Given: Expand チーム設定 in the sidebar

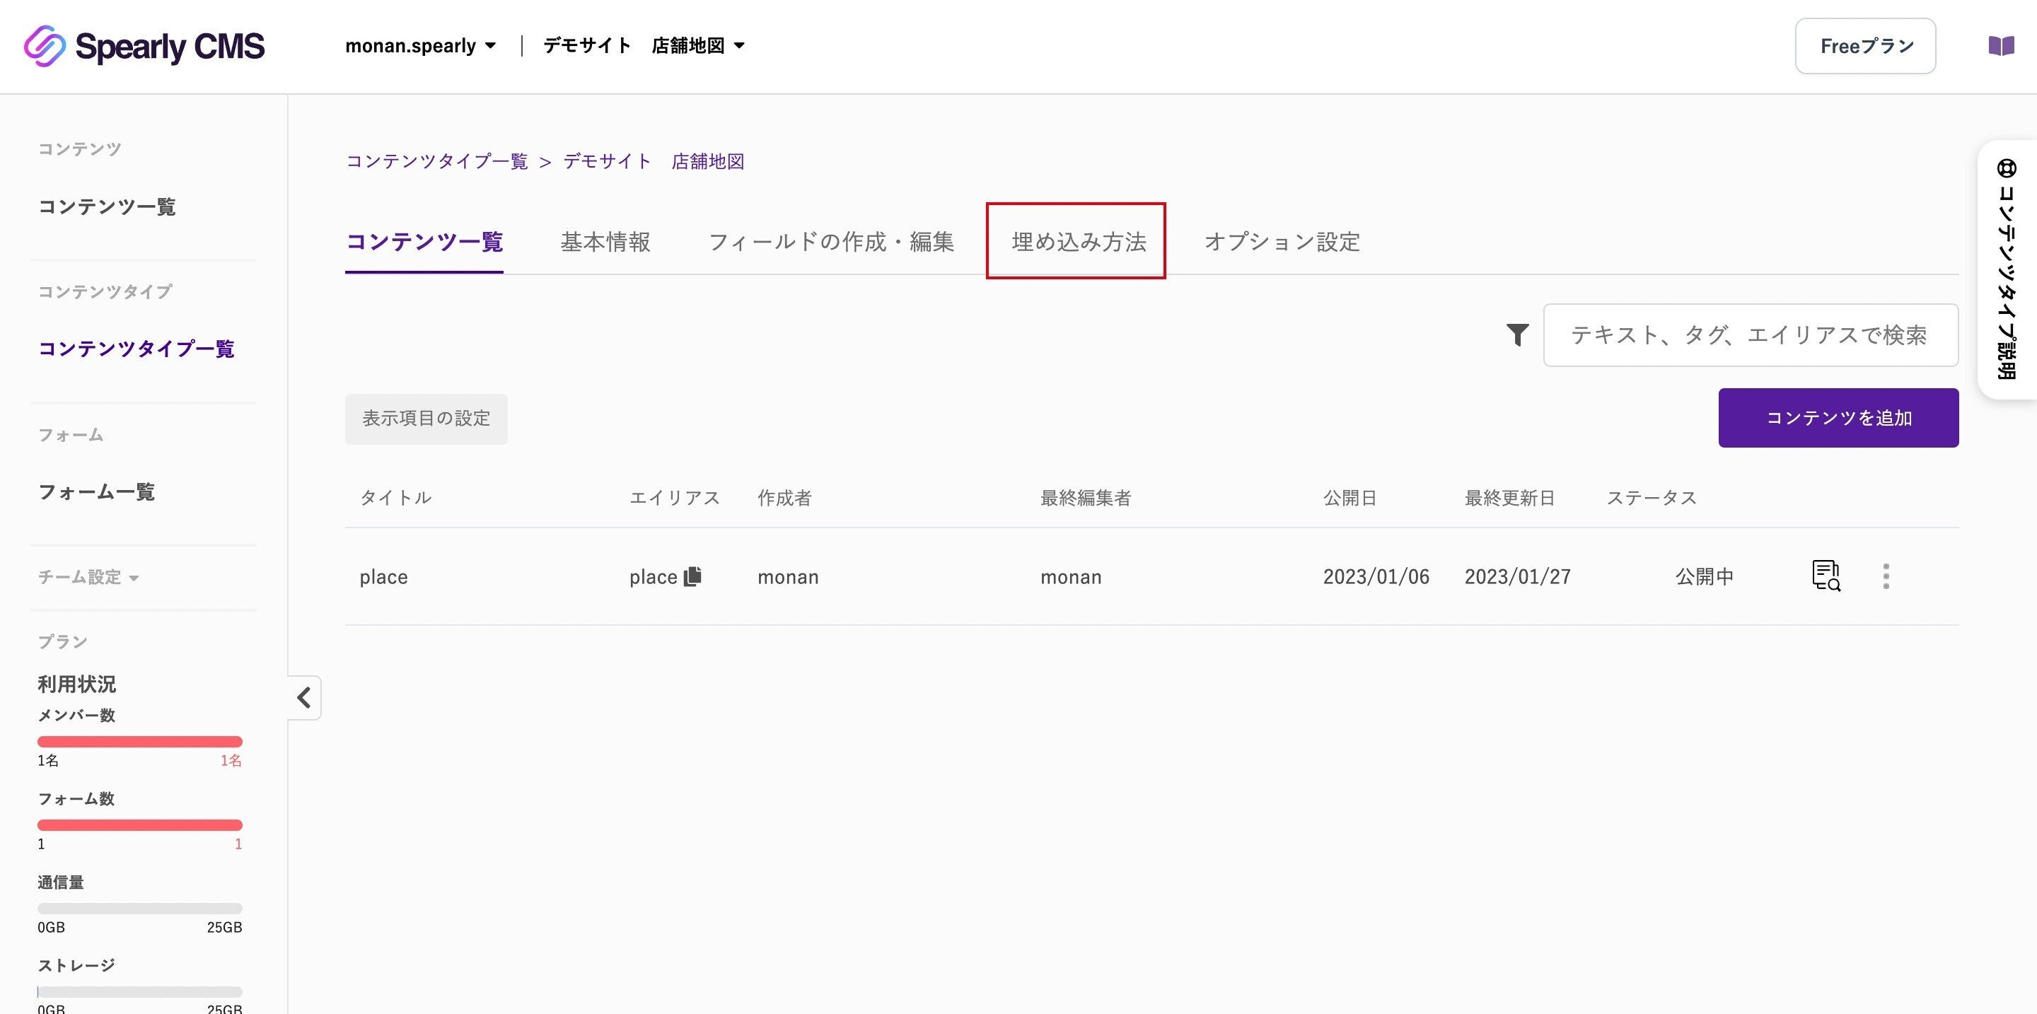Looking at the screenshot, I should click(88, 577).
